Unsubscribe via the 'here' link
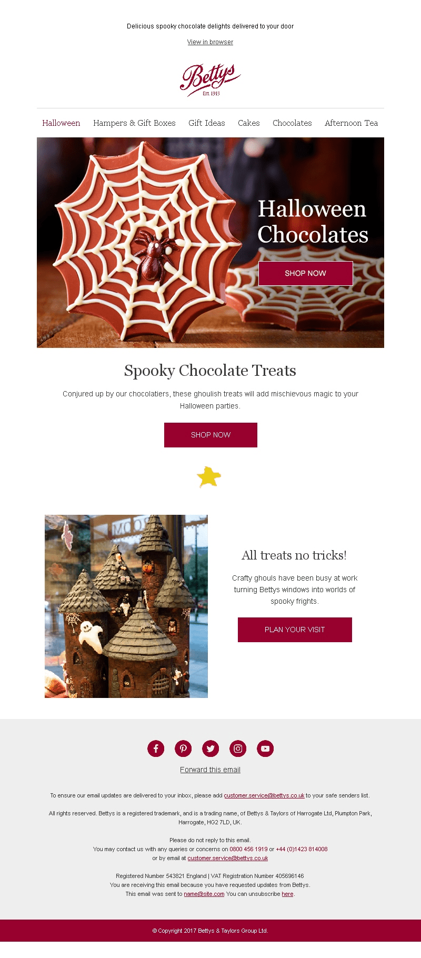The height and width of the screenshot is (958, 421). tap(287, 894)
